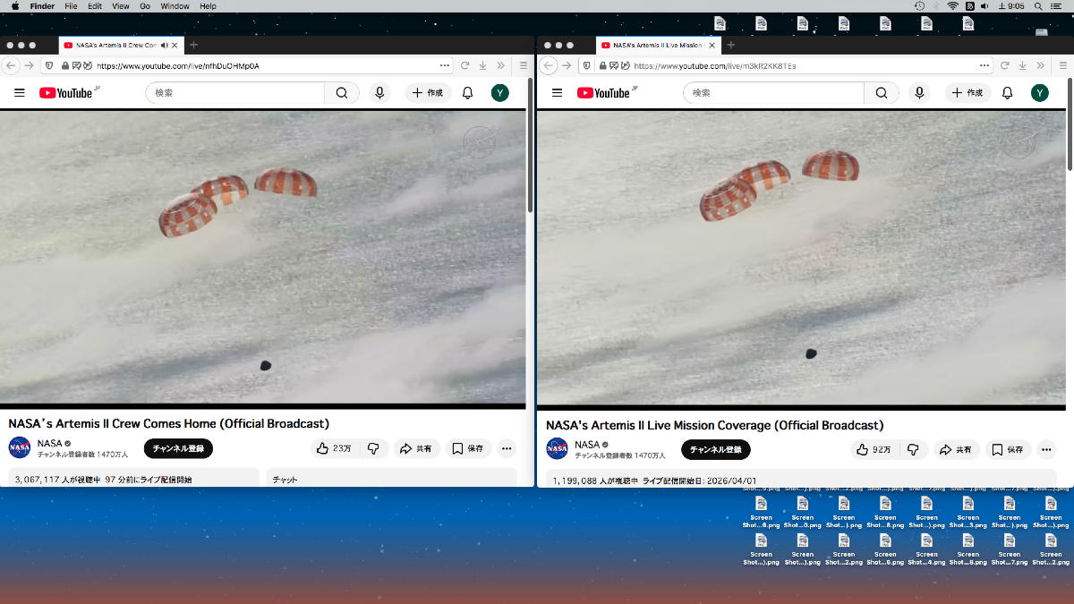Subscribe with チャンネル登録 button in left window

(x=178, y=448)
